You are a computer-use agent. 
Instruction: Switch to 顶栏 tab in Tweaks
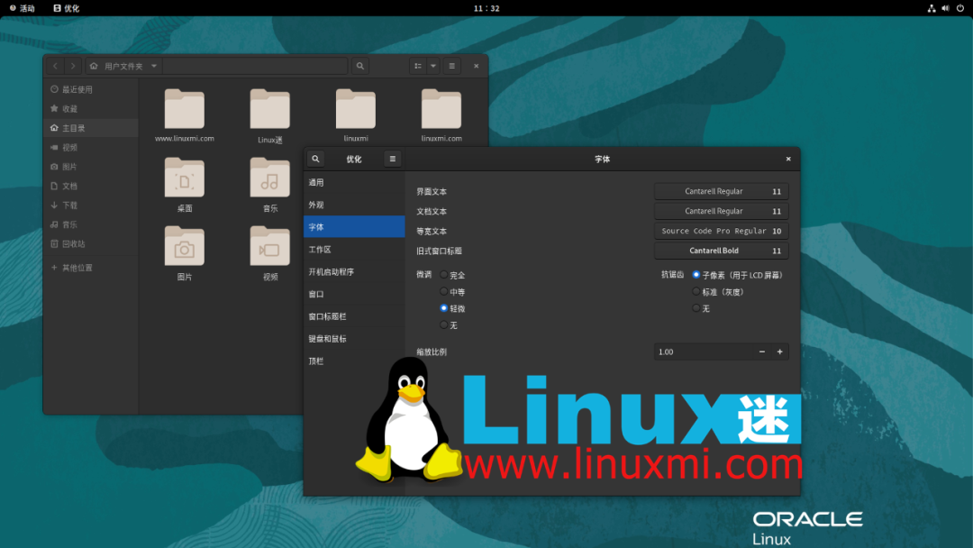(x=354, y=361)
